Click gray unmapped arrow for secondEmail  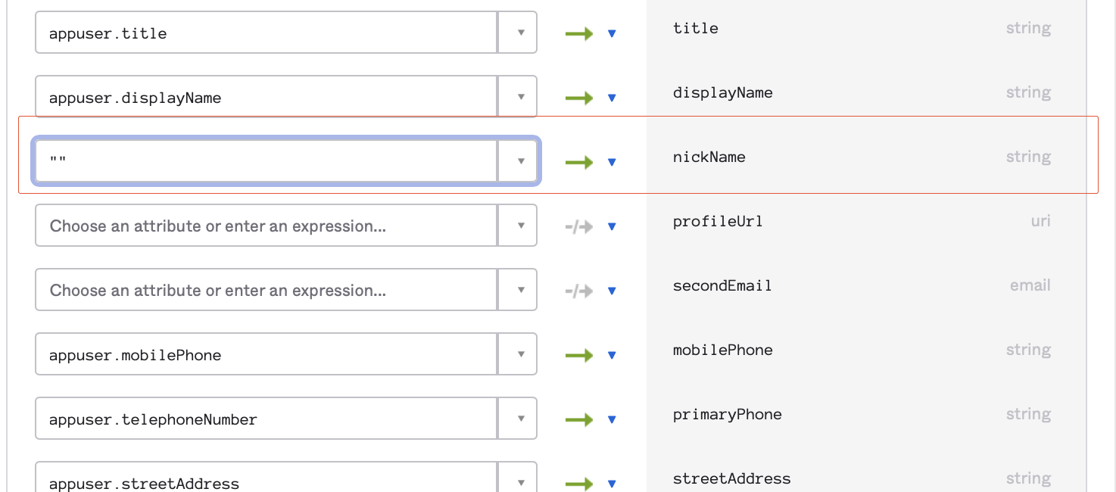pos(578,291)
